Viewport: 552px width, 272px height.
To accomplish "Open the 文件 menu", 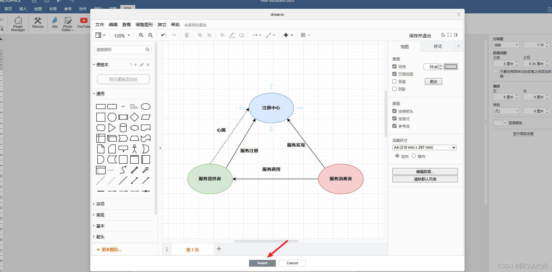I will (100, 25).
